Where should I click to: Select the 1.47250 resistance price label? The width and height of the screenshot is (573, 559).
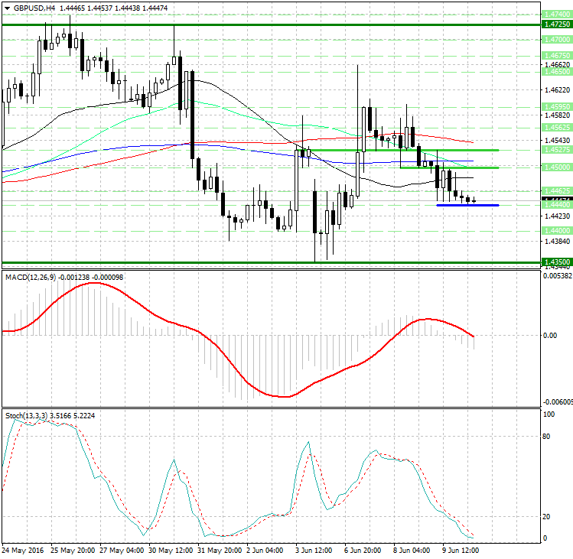[555, 24]
